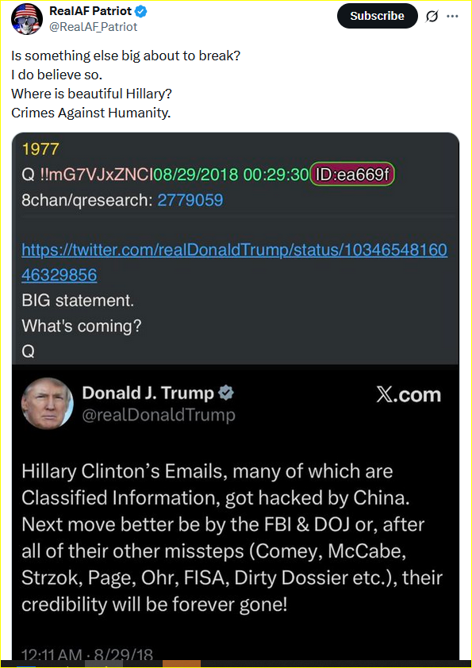
Task: Open the Grok slashed-circle icon
Action: pos(432,17)
